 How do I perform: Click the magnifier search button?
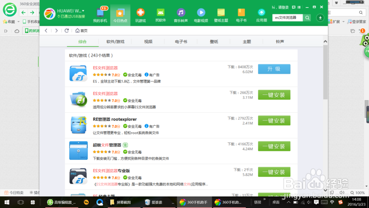click(x=307, y=18)
